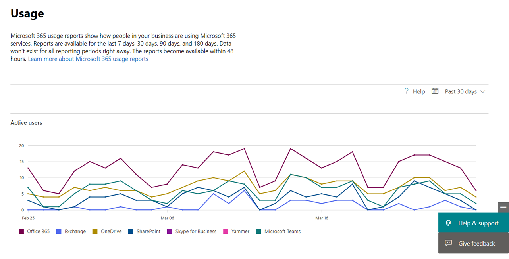Click the Active users chart title

(26, 123)
